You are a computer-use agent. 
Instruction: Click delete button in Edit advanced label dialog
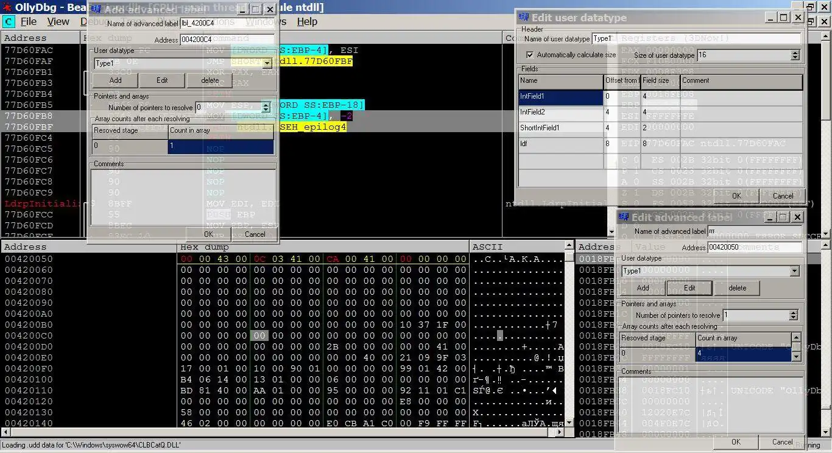pos(737,288)
